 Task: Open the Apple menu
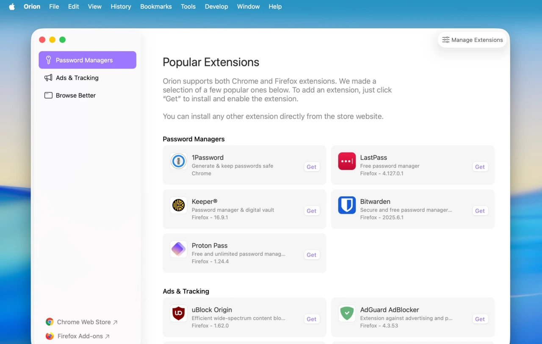coord(12,7)
